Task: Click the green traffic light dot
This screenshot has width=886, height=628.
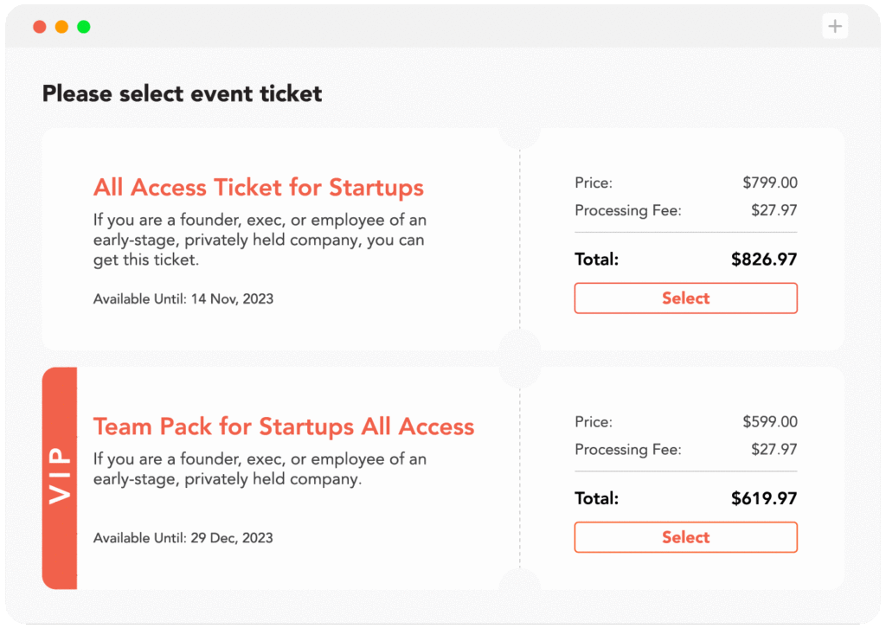Action: click(x=83, y=26)
